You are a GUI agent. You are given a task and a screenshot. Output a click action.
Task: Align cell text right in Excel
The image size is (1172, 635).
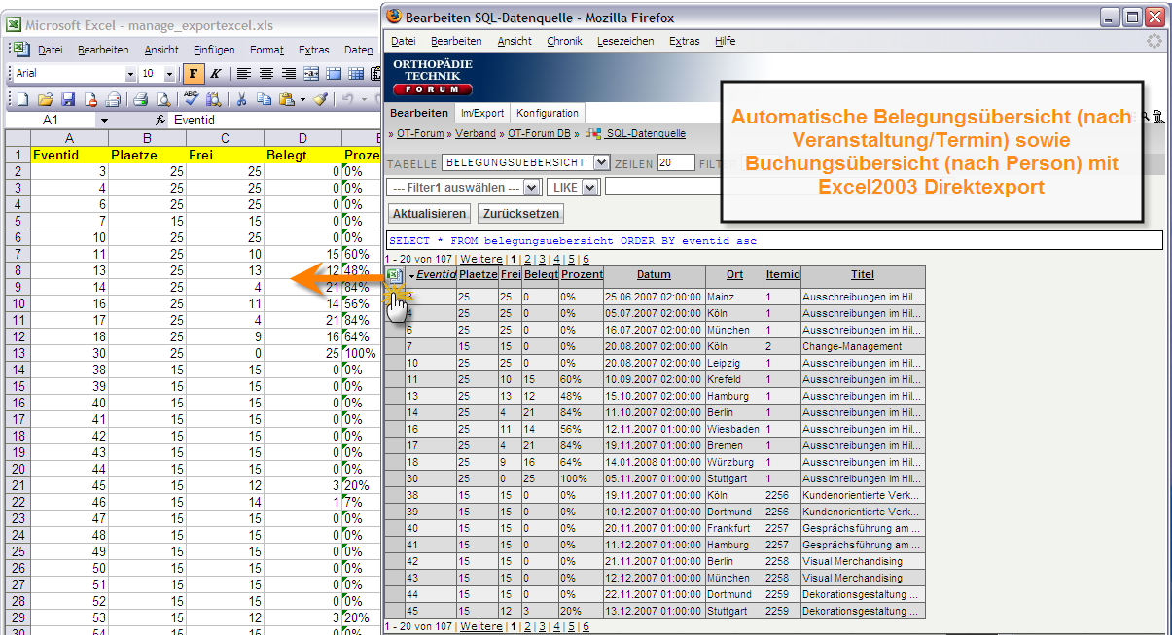[x=288, y=74]
